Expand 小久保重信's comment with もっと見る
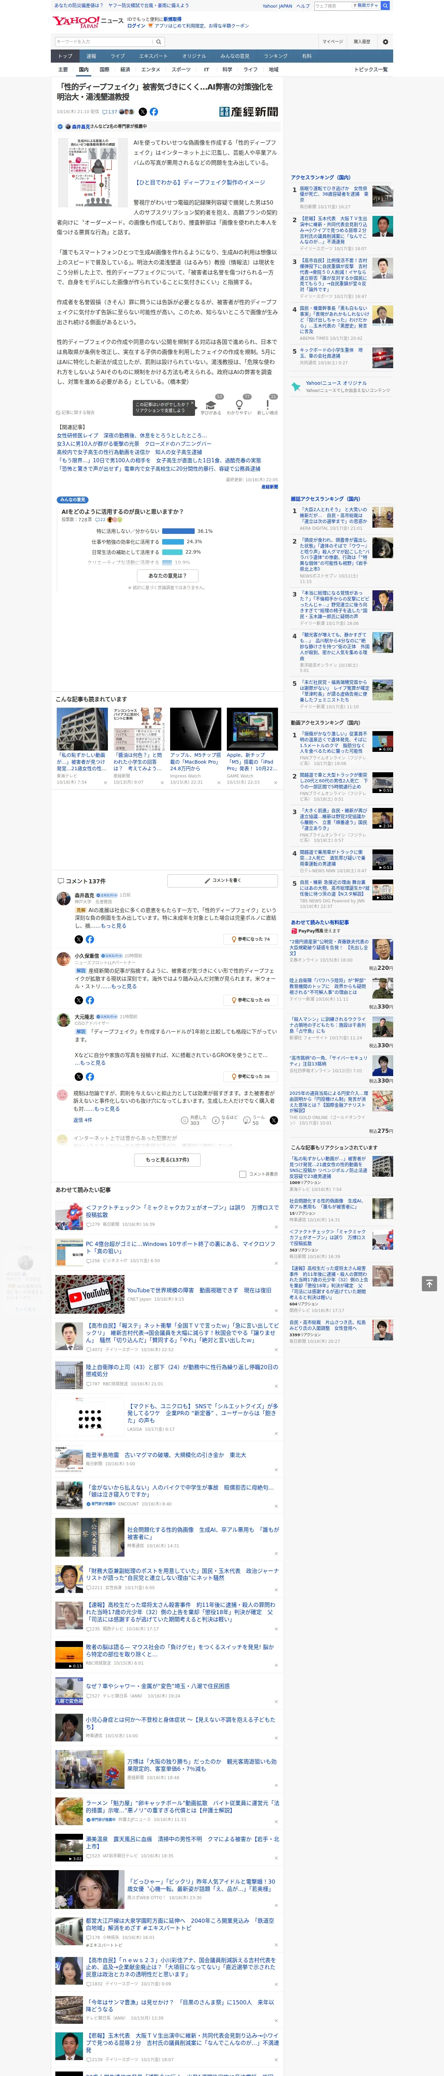The height and width of the screenshot is (2076, 444). 123,986
